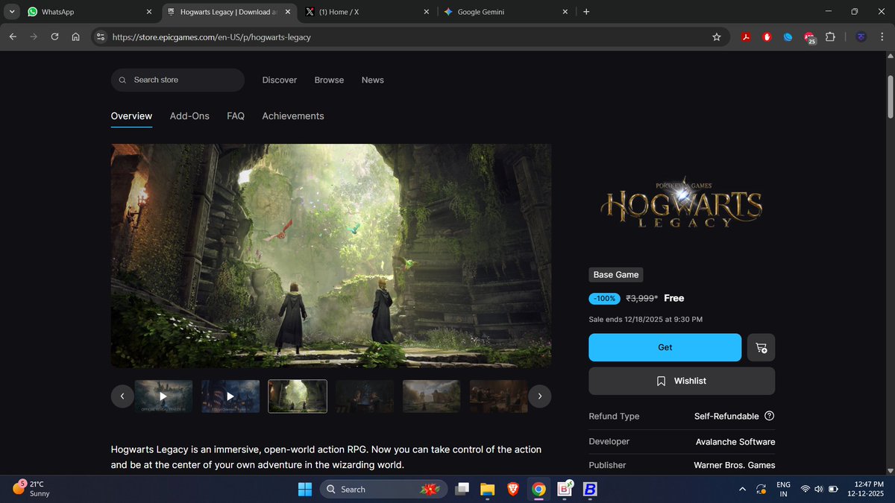Open Chrome's three-dot menu
The image size is (895, 503).
[x=882, y=37]
